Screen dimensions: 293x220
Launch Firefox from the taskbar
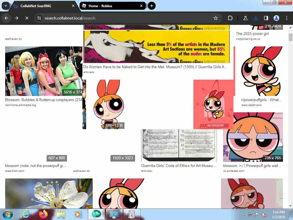(43, 214)
